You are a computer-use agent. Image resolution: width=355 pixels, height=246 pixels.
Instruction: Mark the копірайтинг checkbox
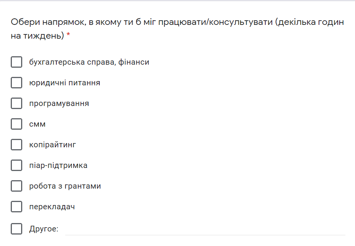pyautogui.click(x=16, y=145)
